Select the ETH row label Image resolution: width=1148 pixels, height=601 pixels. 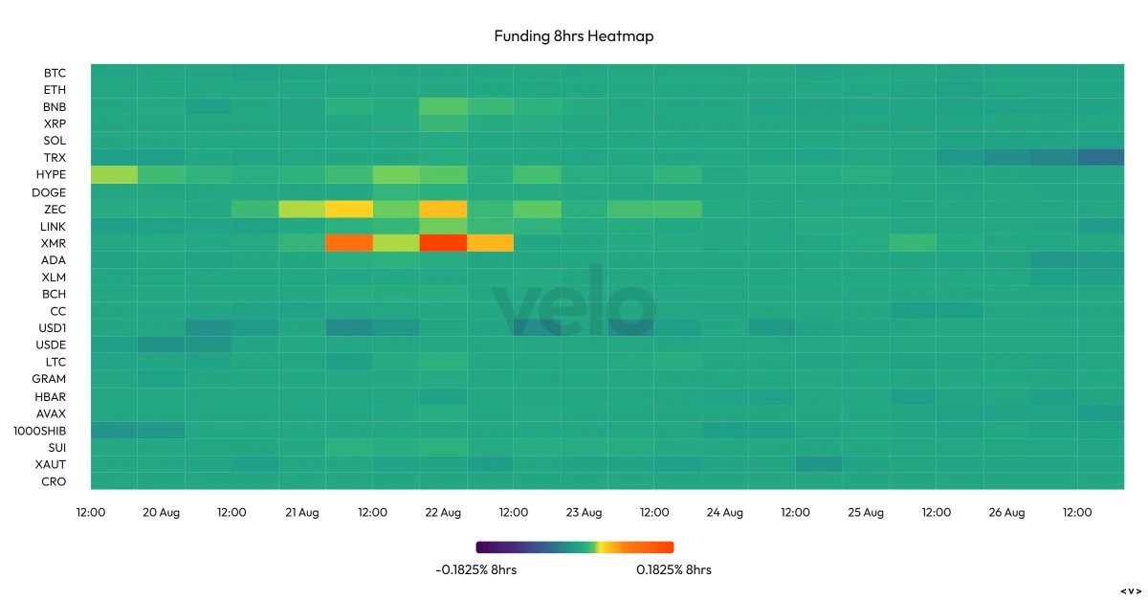(x=55, y=90)
